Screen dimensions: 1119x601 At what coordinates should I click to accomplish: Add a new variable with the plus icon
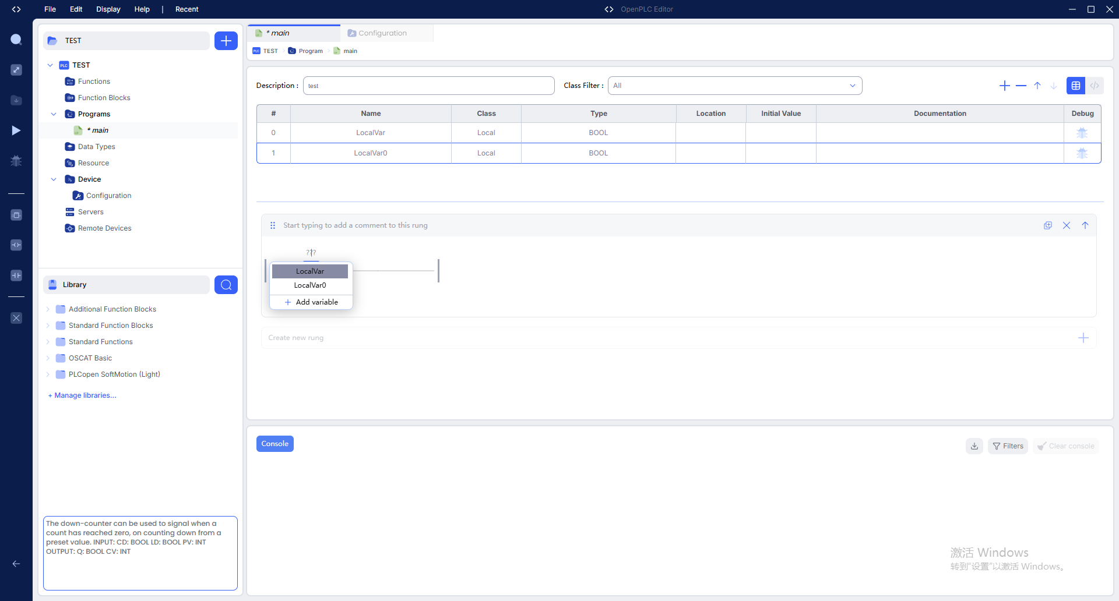coord(1005,86)
